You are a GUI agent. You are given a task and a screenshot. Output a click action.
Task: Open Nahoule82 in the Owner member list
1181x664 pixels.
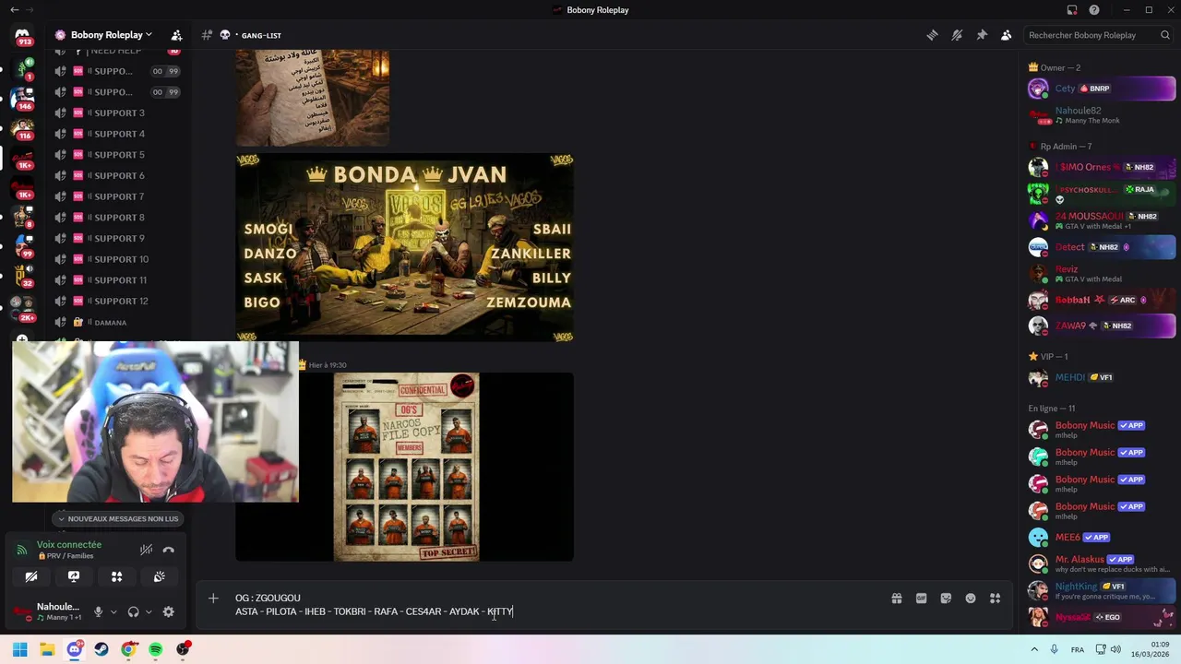(1102, 115)
